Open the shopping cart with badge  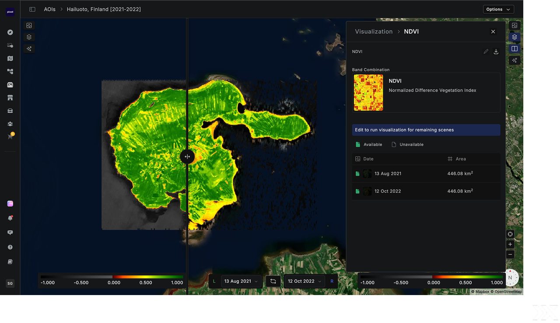10,136
